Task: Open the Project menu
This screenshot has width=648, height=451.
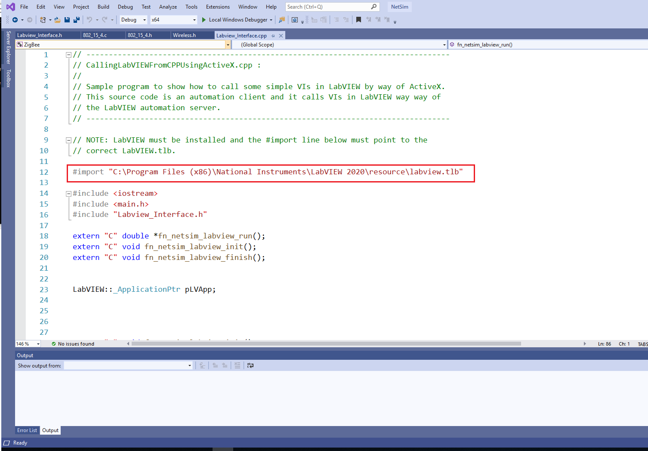Action: (81, 7)
